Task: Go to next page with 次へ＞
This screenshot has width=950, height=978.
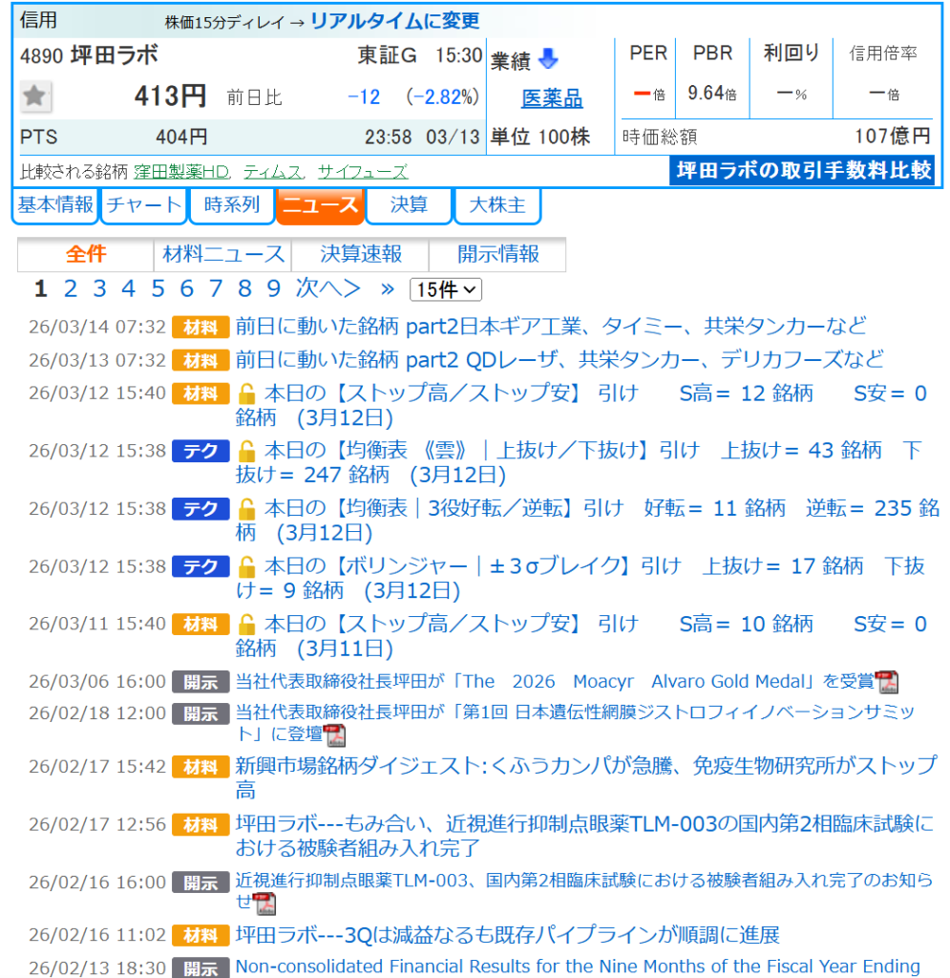Action: tap(327, 288)
